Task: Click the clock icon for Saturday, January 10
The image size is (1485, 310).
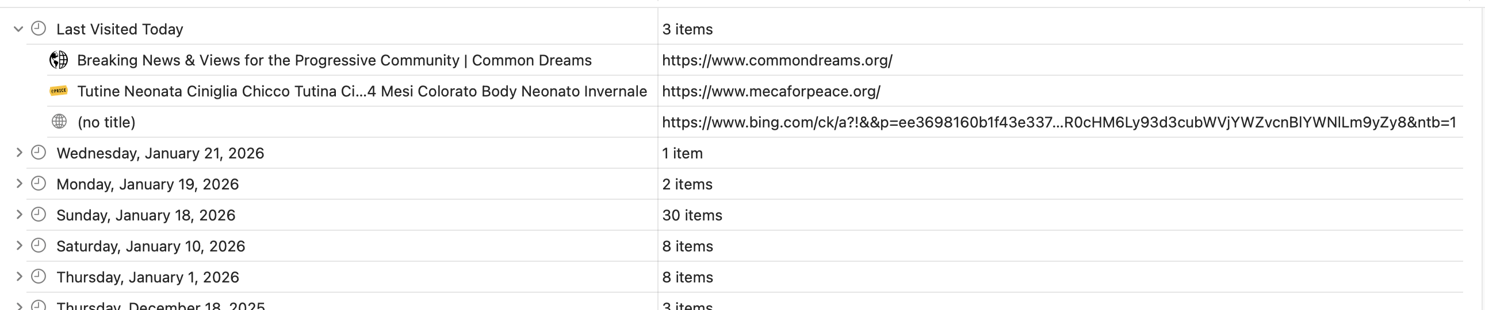Action: pyautogui.click(x=39, y=246)
